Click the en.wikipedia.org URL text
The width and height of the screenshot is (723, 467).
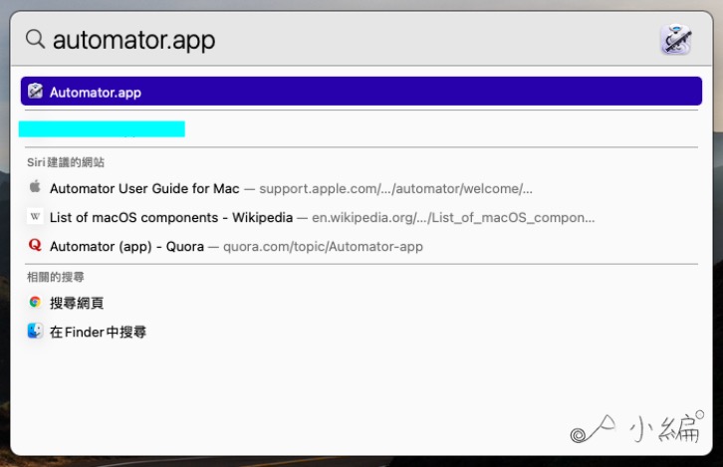tap(453, 218)
